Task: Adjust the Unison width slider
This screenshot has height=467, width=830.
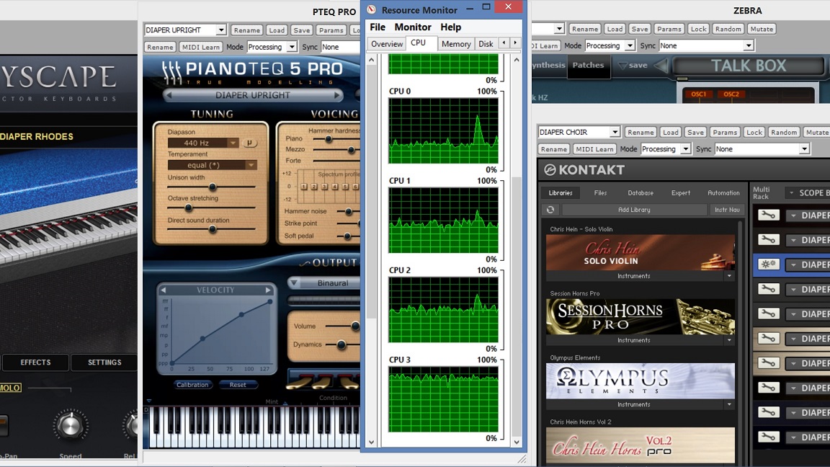Action: click(212, 187)
